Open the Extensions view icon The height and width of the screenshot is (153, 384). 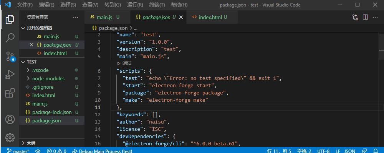click(x=10, y=93)
